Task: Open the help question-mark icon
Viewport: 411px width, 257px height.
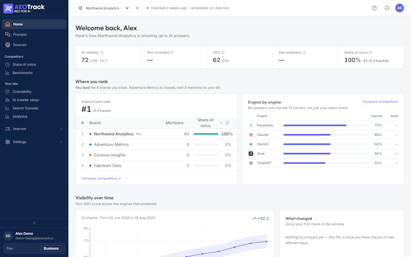Action: coord(374,8)
